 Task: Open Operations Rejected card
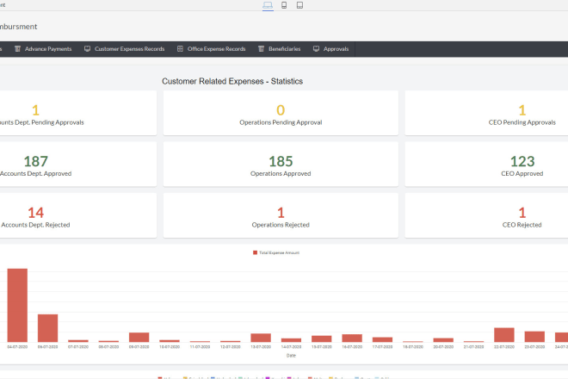(x=281, y=215)
